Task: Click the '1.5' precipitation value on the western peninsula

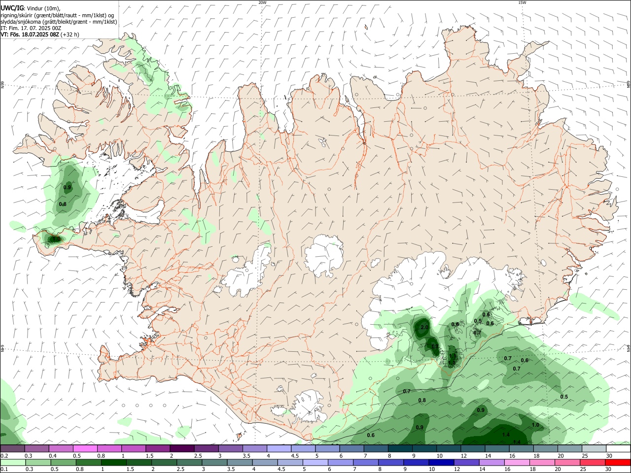Action: click(56, 239)
